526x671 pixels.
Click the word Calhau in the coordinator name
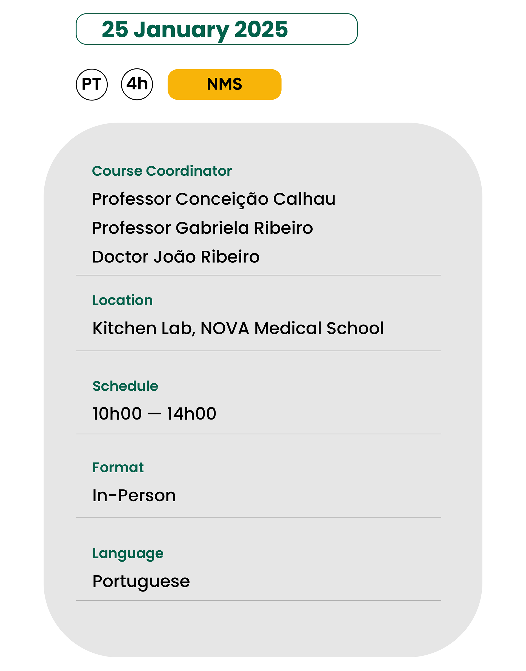coord(304,199)
